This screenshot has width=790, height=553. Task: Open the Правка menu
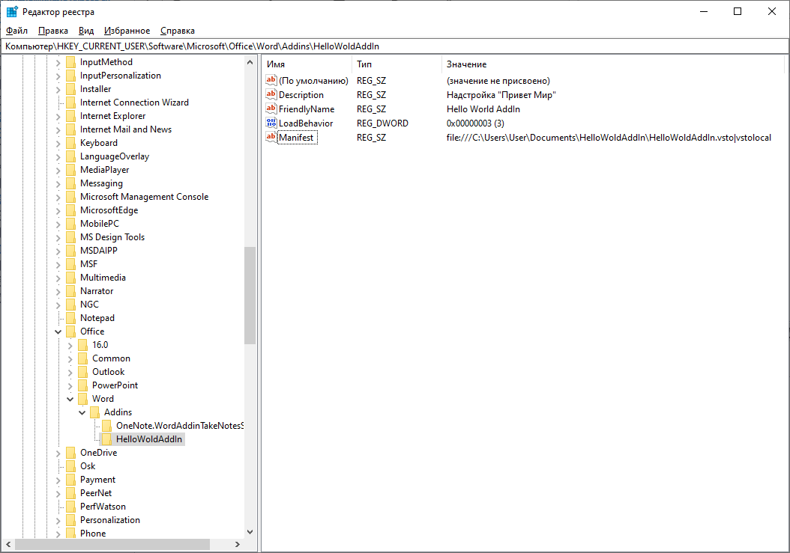coord(52,31)
